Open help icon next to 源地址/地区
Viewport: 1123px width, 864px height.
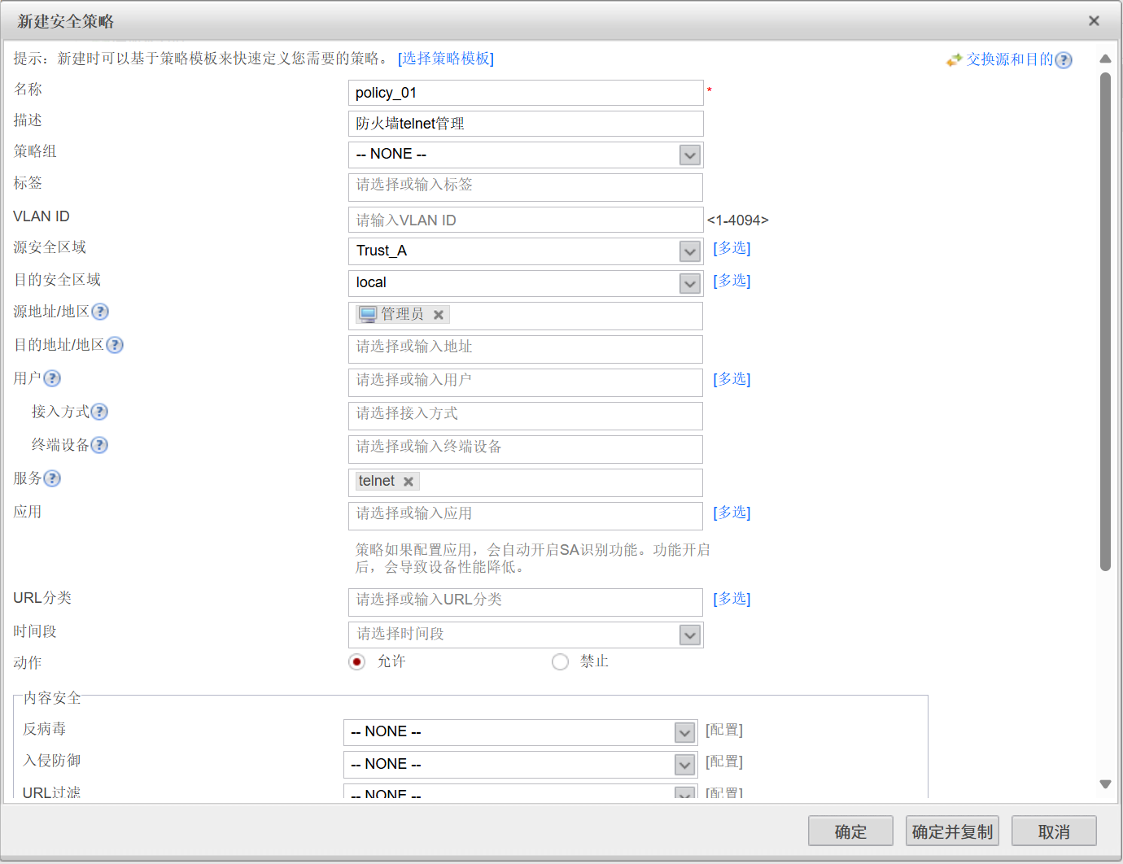[x=100, y=312]
